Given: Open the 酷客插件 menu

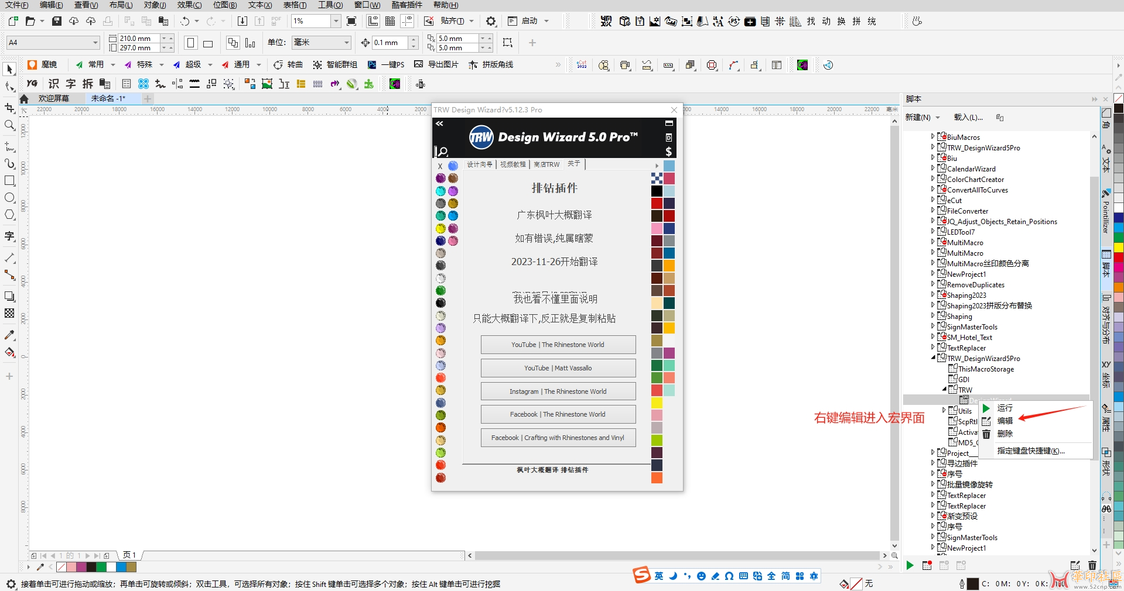Looking at the screenshot, I should [x=406, y=5].
